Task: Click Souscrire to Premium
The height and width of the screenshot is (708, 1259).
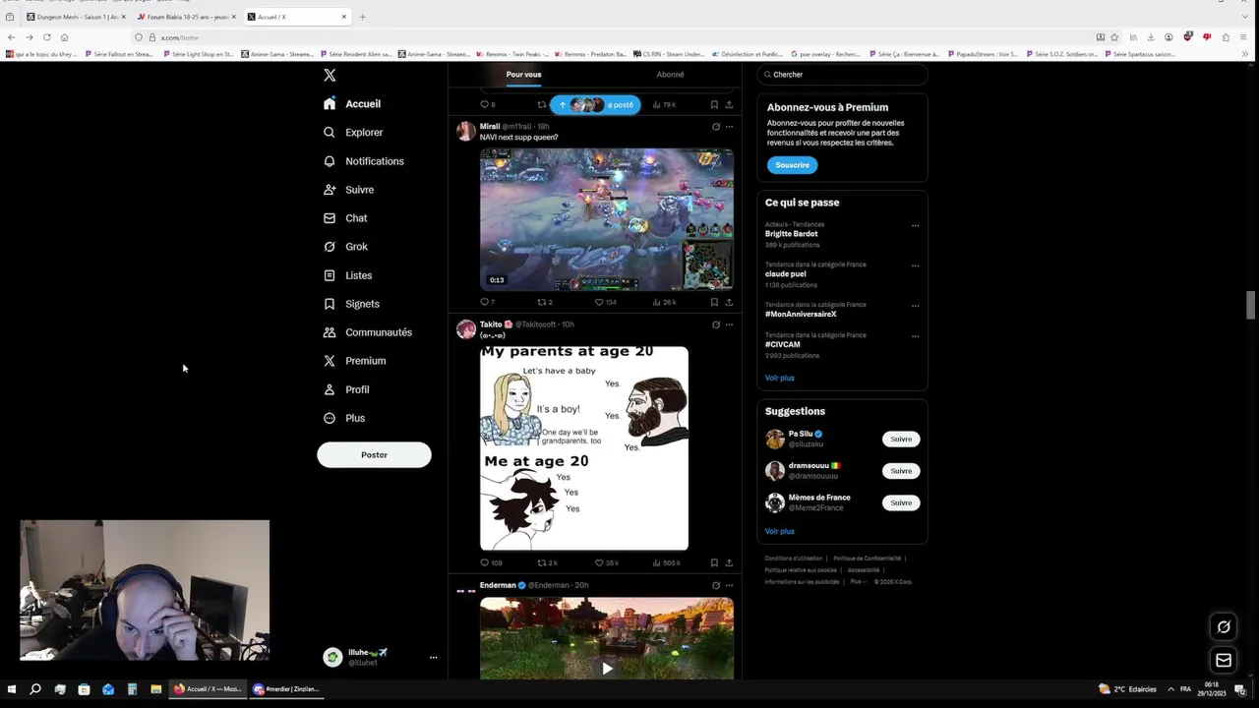Action: tap(792, 165)
